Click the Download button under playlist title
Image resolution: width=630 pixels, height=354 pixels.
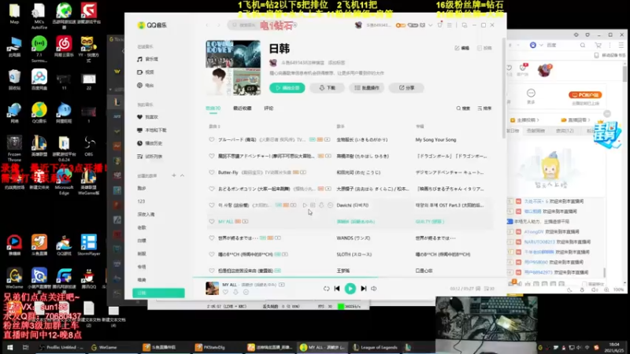pyautogui.click(x=327, y=87)
